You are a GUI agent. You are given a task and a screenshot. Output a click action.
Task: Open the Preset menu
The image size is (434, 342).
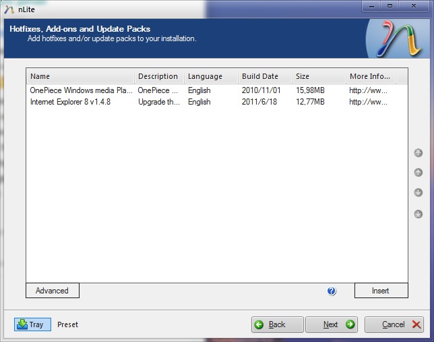(x=67, y=324)
